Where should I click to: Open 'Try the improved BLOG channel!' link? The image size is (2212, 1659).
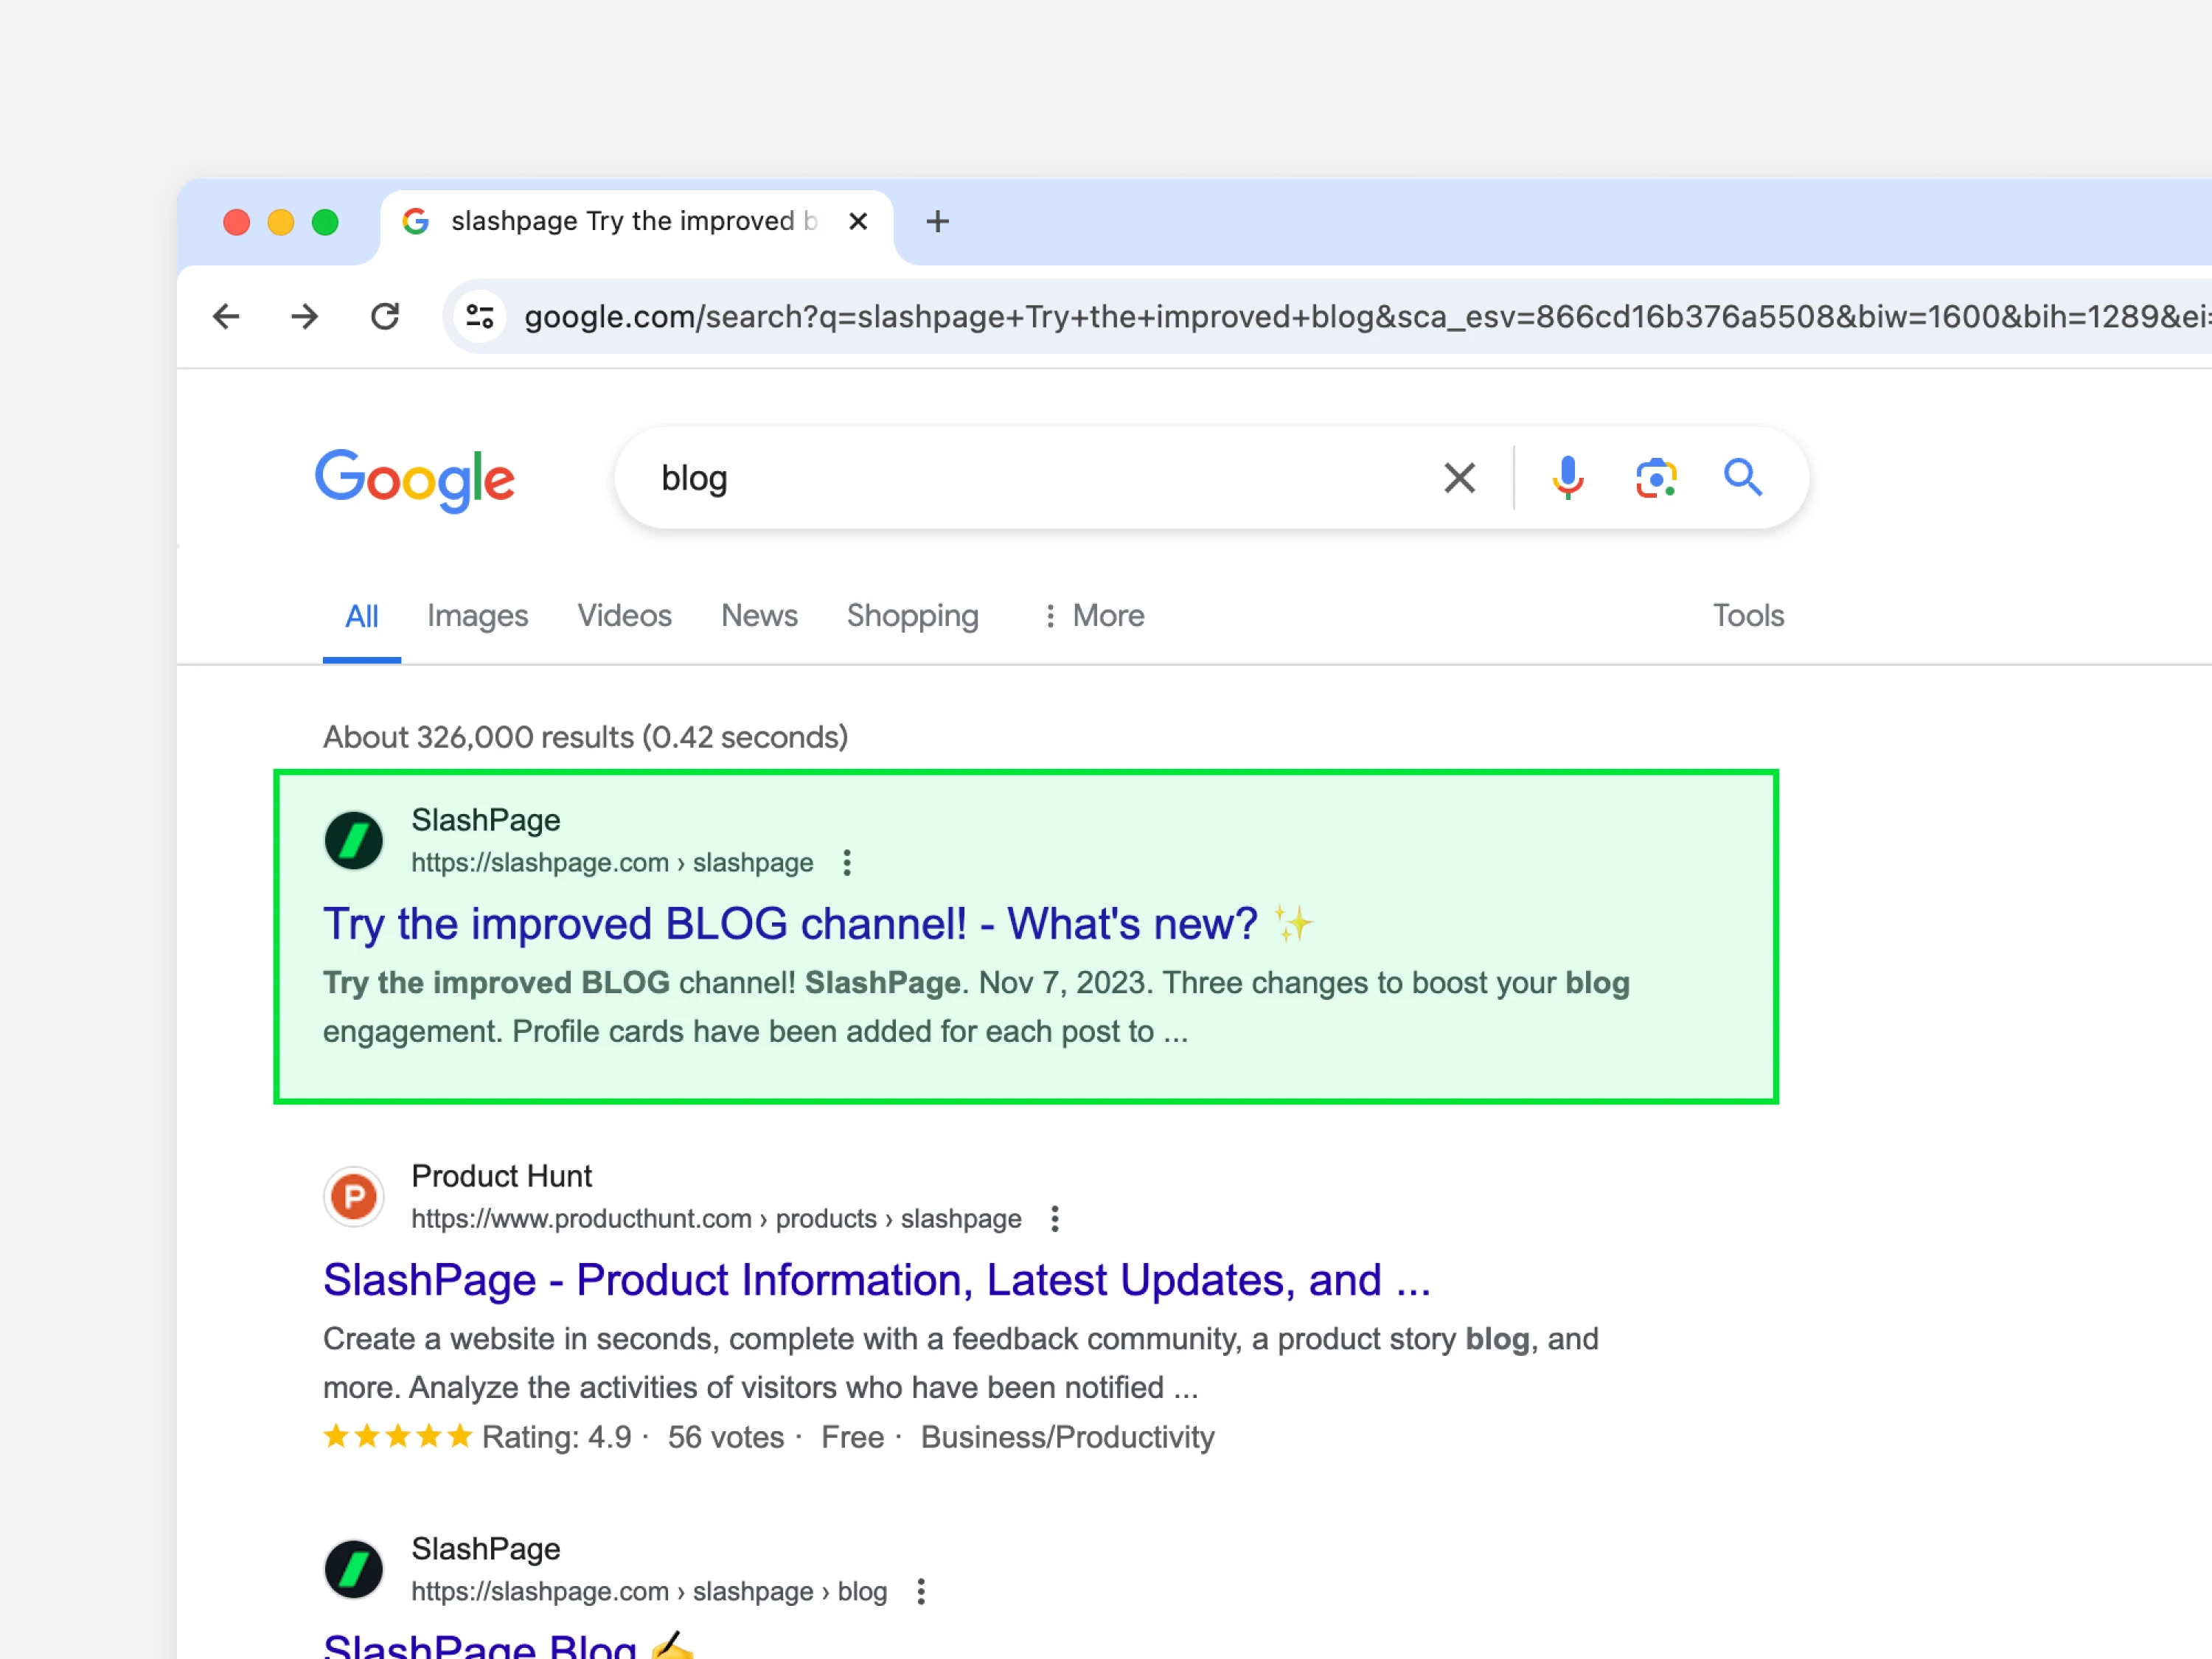pos(818,924)
